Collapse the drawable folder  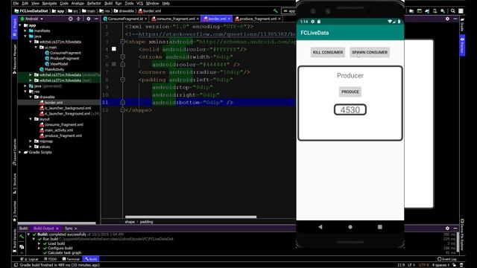[x=31, y=97]
